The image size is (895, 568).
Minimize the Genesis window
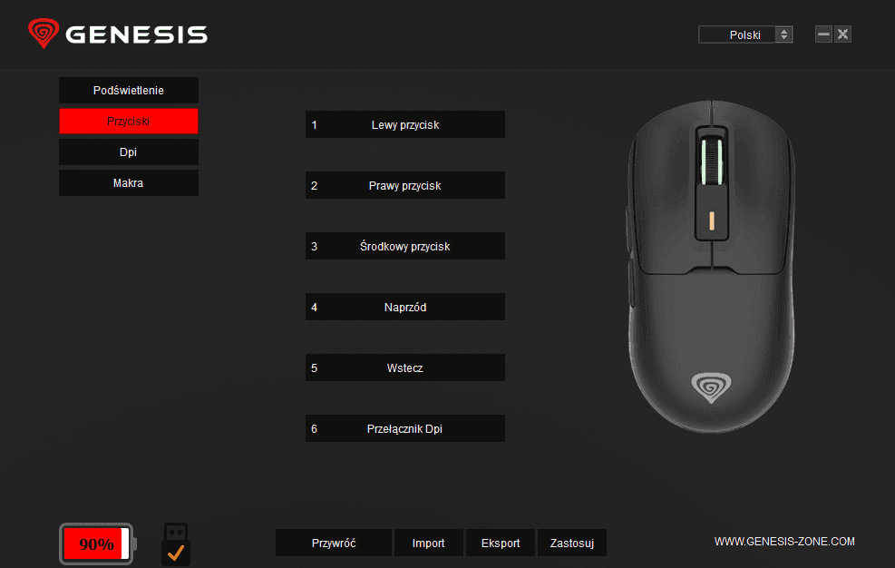(x=823, y=34)
